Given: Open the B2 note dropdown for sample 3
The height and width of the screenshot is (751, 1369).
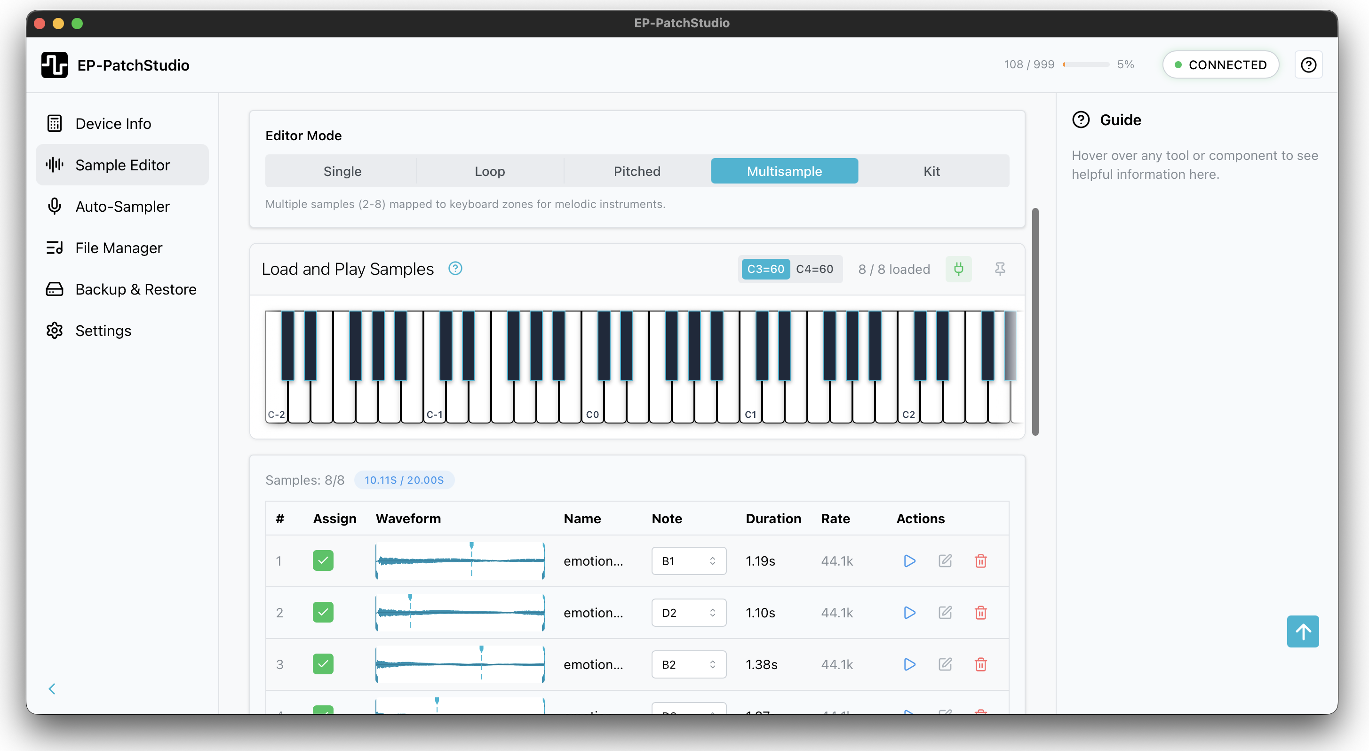Looking at the screenshot, I should [688, 664].
